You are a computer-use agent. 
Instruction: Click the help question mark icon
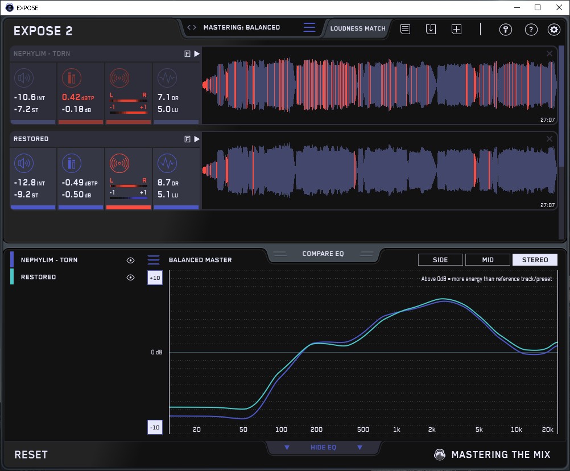click(531, 30)
